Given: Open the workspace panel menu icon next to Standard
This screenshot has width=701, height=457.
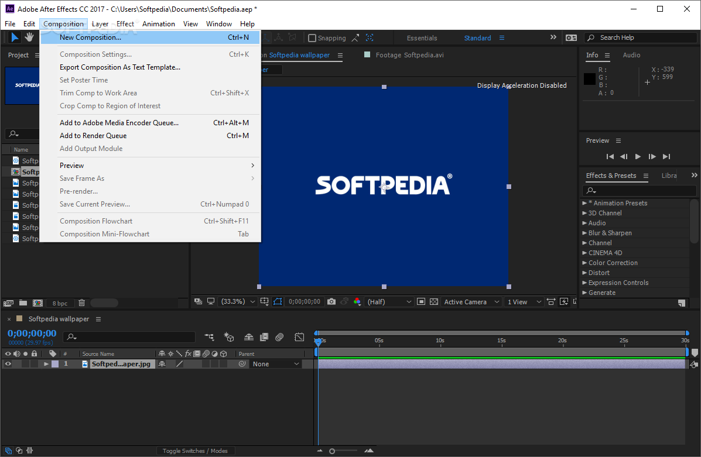Looking at the screenshot, I should pyautogui.click(x=502, y=38).
